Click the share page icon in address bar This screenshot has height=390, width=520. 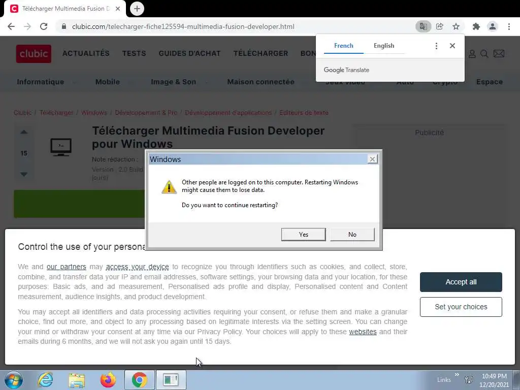(439, 26)
